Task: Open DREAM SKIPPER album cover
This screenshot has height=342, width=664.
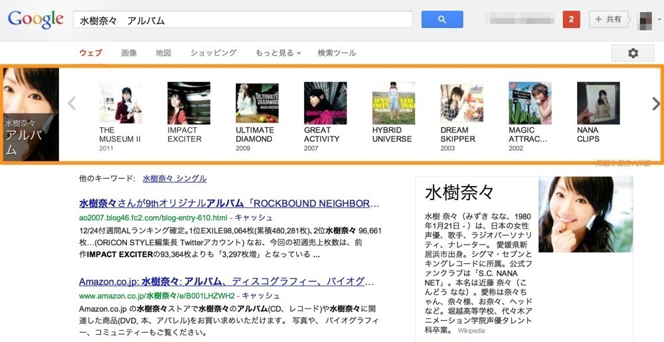Action: 462,103
